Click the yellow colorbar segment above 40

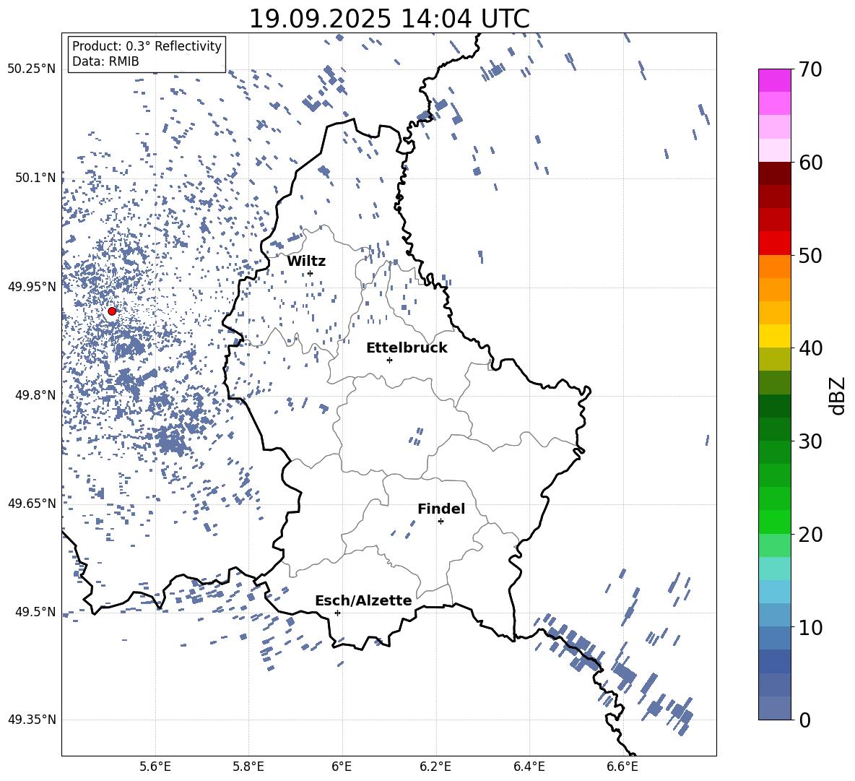pyautogui.click(x=774, y=336)
